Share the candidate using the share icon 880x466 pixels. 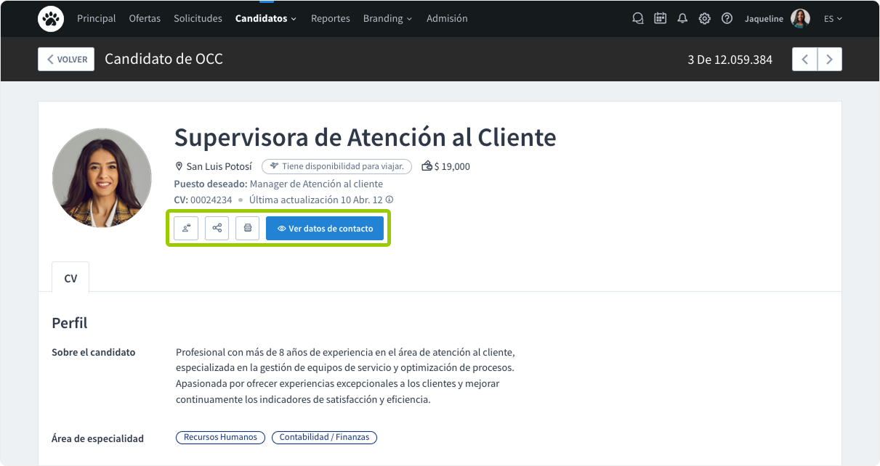click(x=217, y=228)
